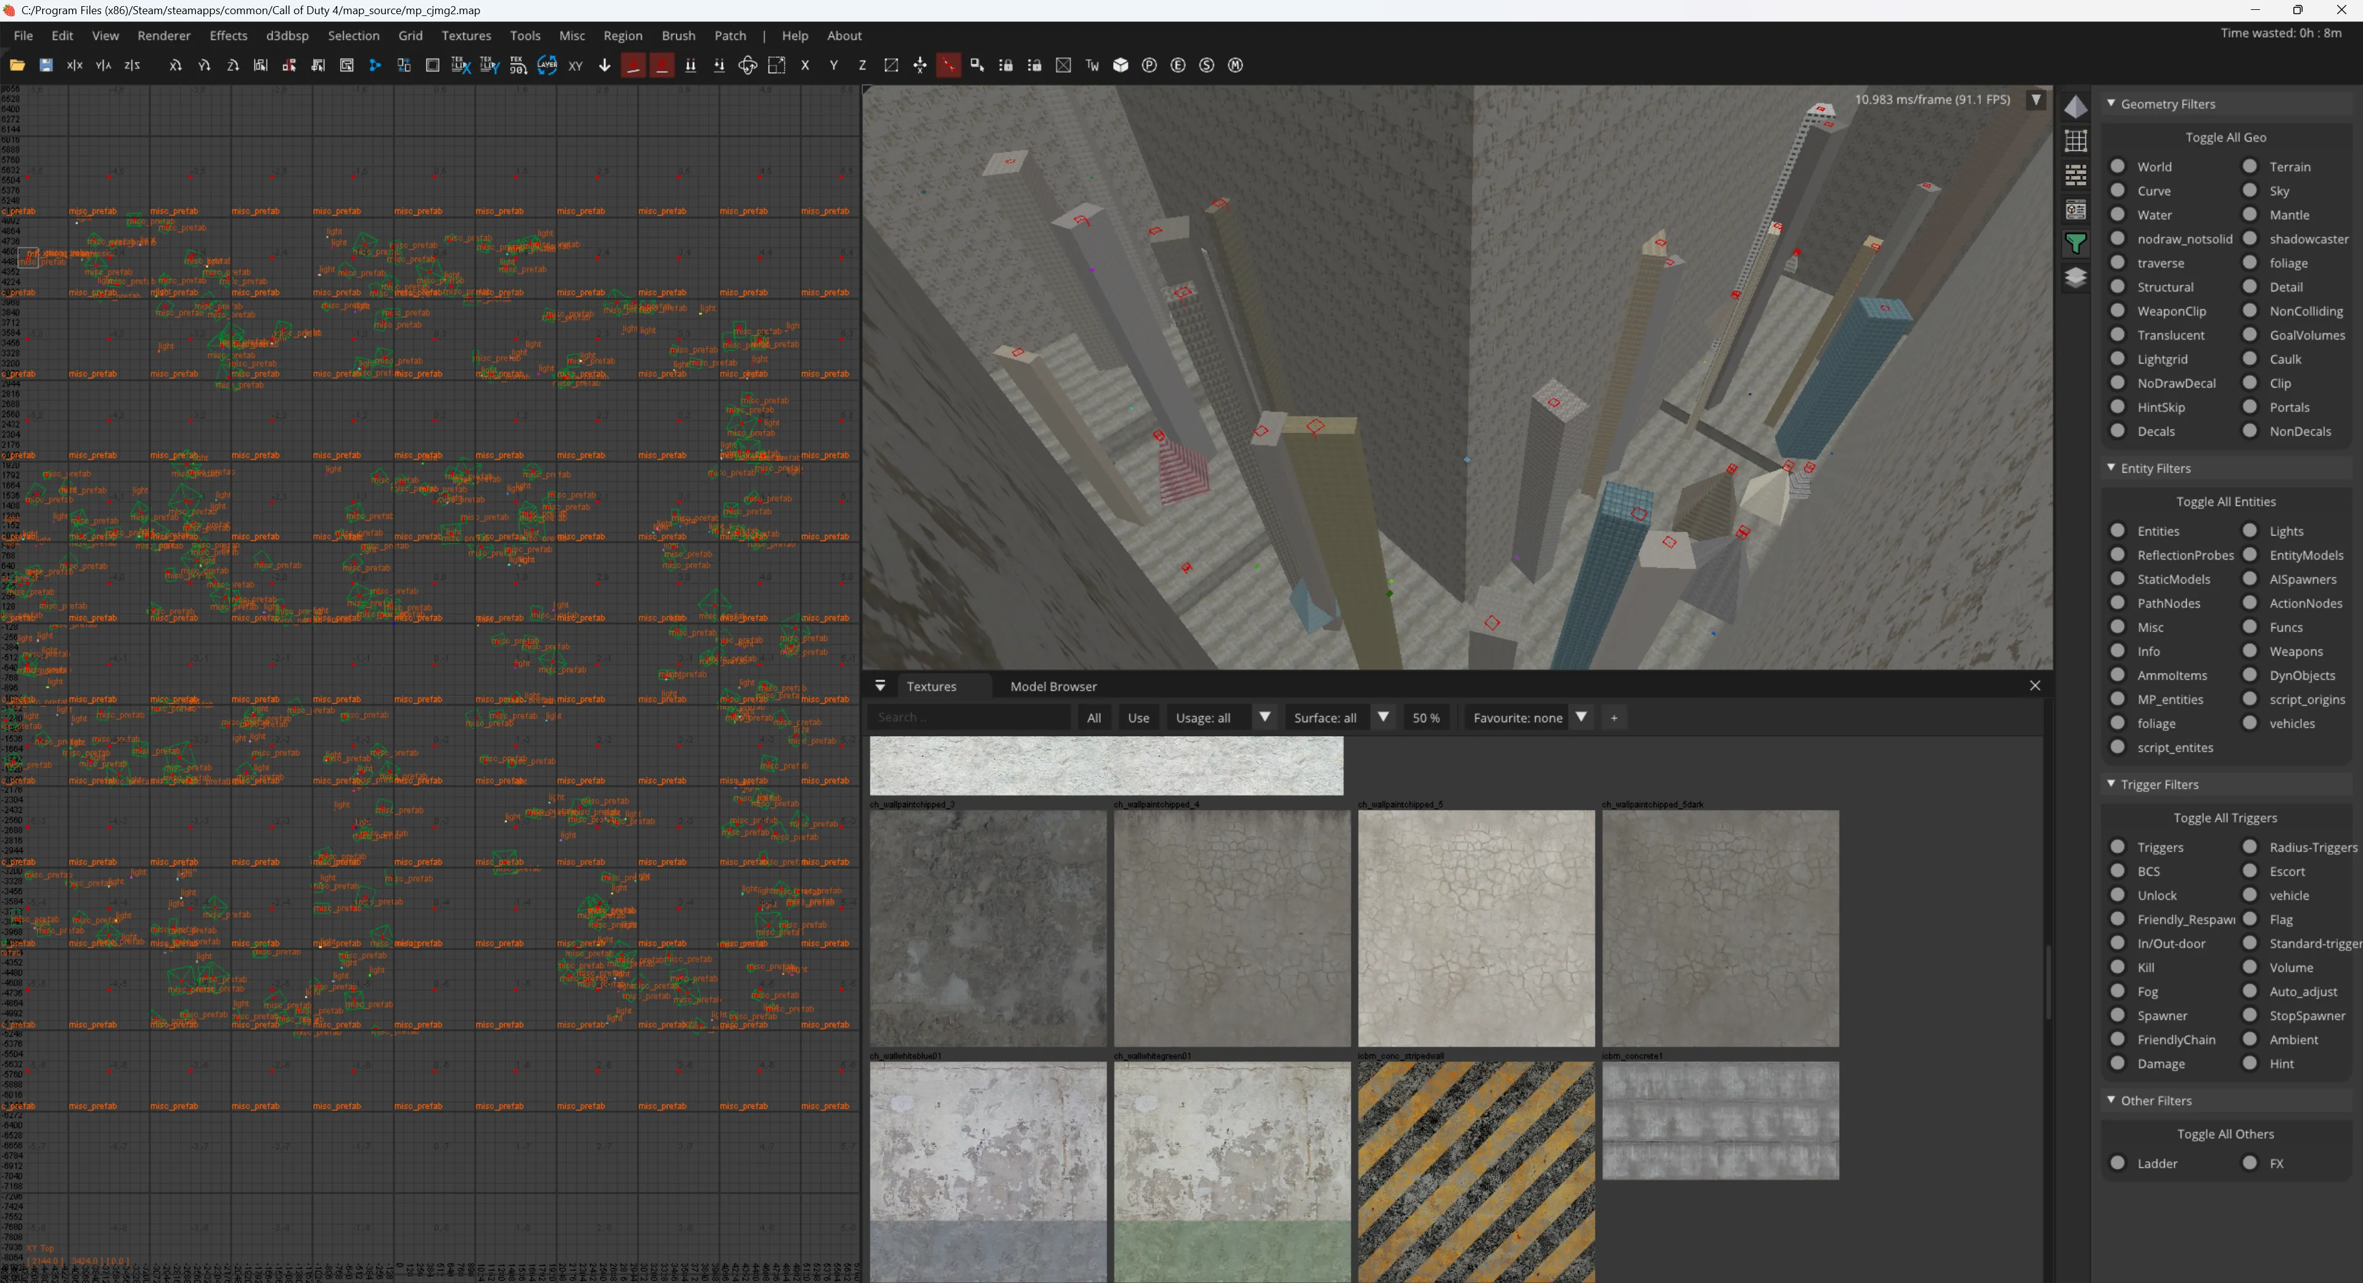Click Toggle All Entities

tap(2226, 502)
